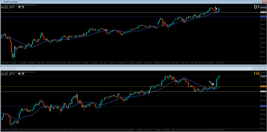Minimize the AUDJPY H4 chart window
Image resolution: width=267 pixels, height=132 pixels.
pyautogui.click(x=255, y=68)
